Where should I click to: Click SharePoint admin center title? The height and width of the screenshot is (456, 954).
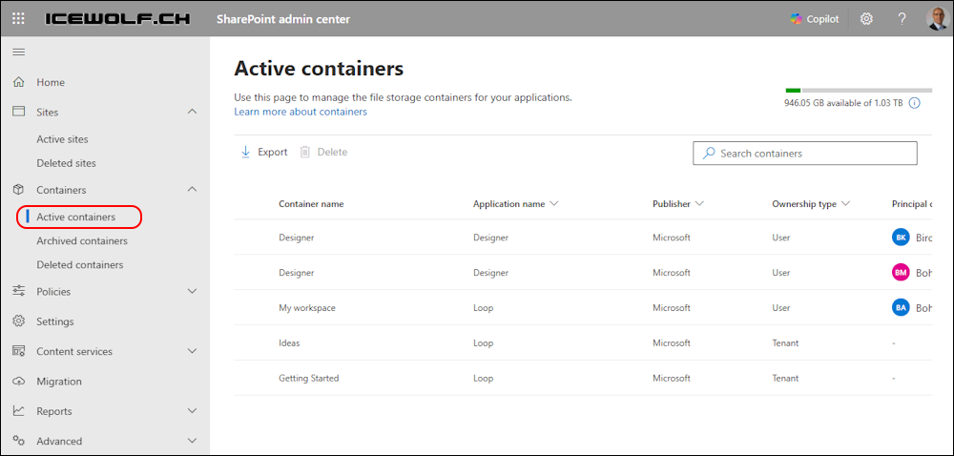(x=283, y=19)
